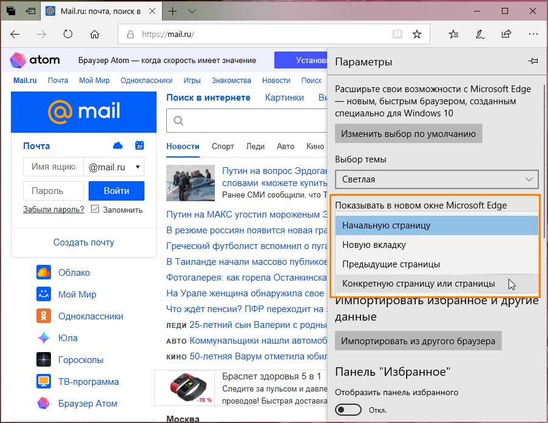Open Reading view book icon
The width and height of the screenshot is (548, 423).
click(x=397, y=34)
